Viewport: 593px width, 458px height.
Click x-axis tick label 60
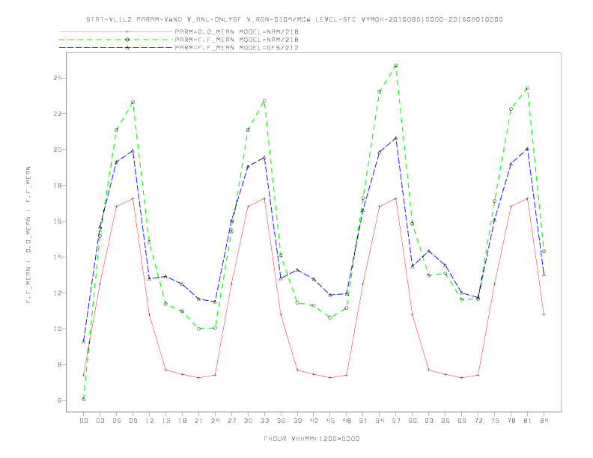[x=413, y=421]
